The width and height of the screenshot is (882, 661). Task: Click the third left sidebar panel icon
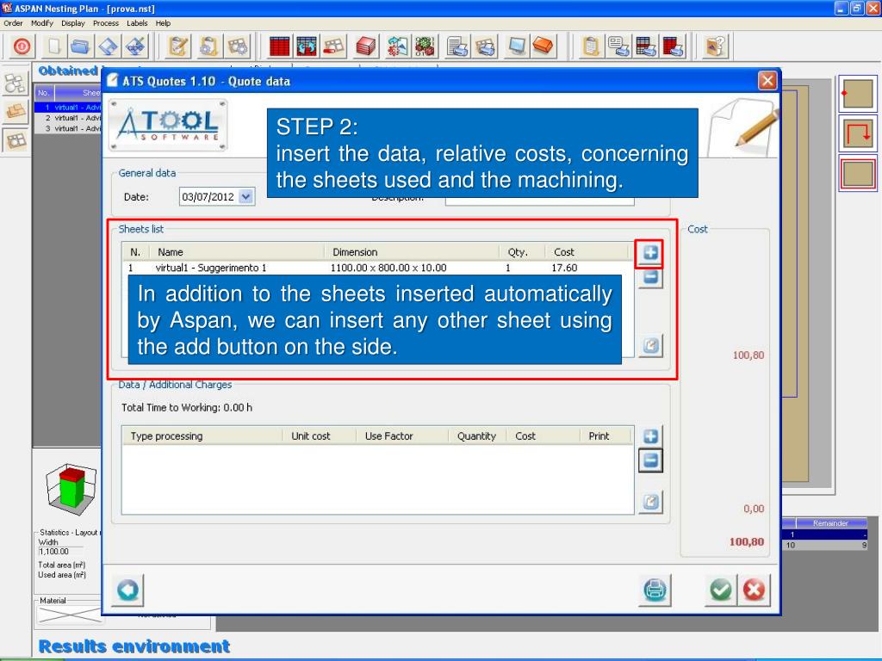coord(16,140)
